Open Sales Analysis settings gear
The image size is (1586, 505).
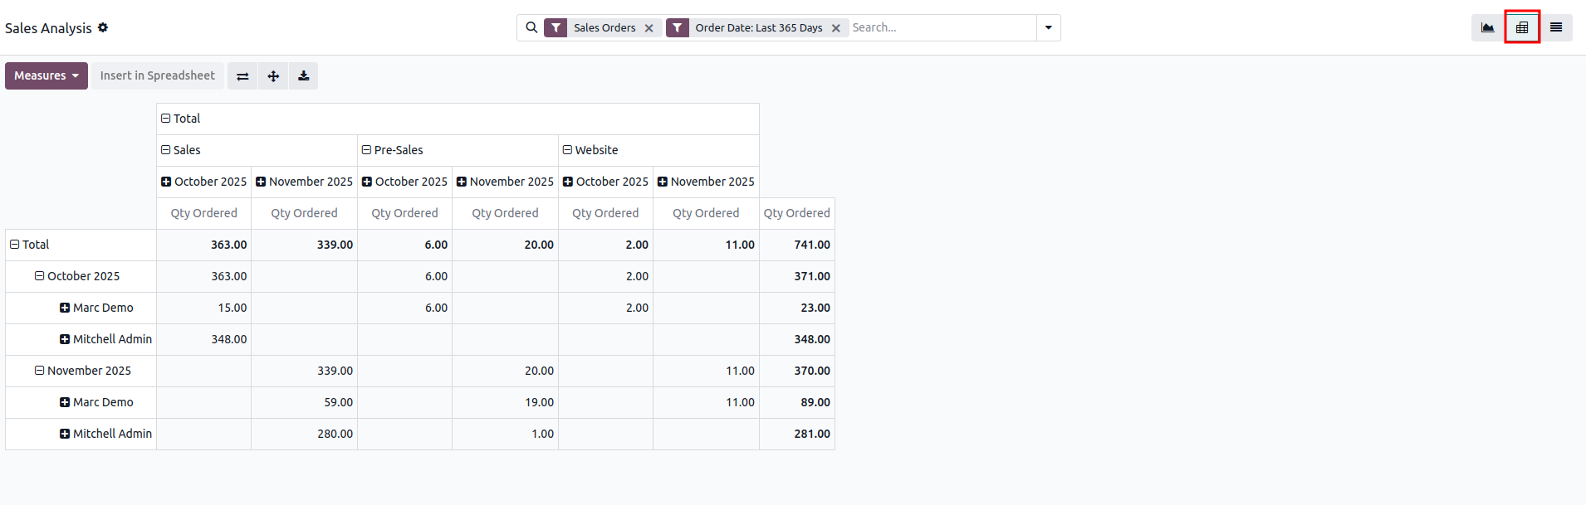pyautogui.click(x=103, y=27)
